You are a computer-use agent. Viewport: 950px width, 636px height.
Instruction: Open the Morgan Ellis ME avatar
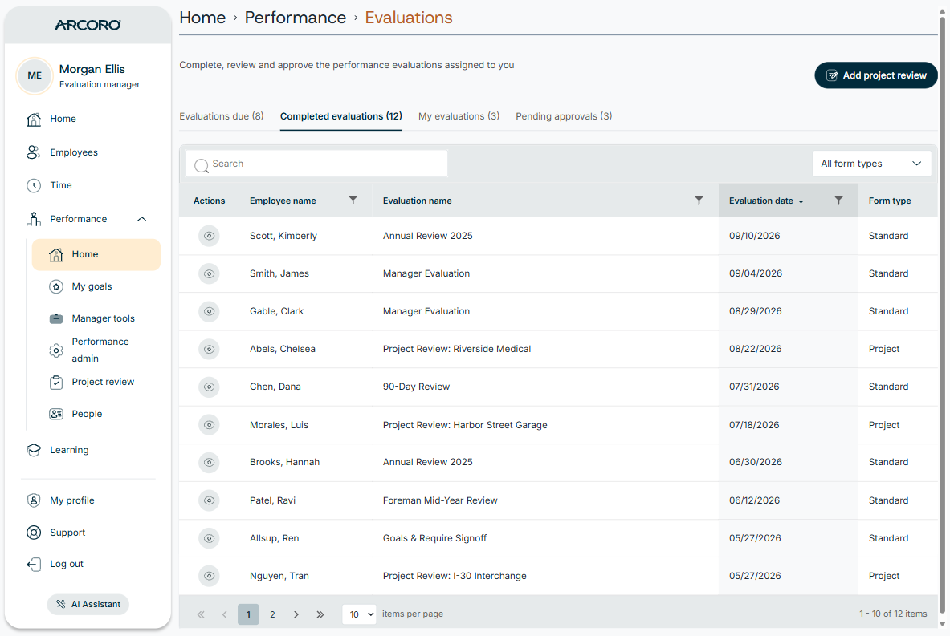click(35, 75)
